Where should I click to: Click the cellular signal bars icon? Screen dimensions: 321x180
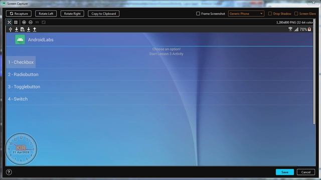296,29
